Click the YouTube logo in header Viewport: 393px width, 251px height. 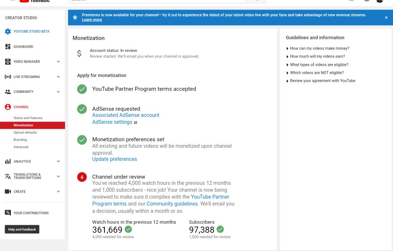click(35, 1)
